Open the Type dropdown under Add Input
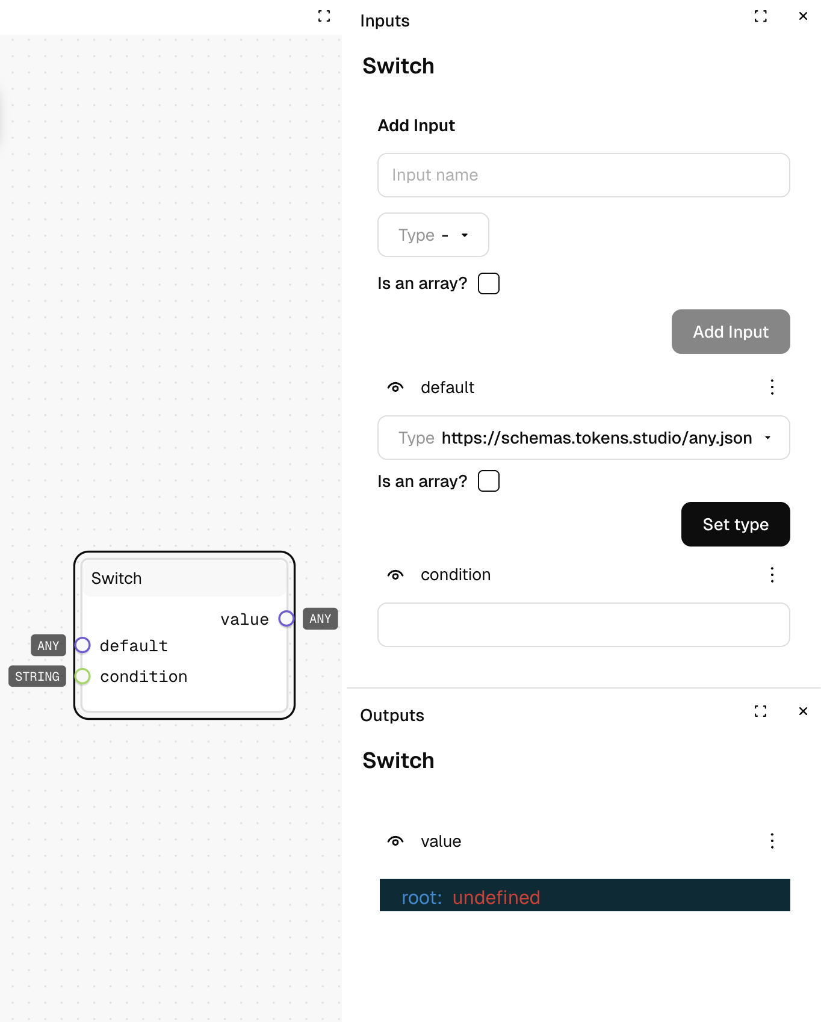 (433, 235)
